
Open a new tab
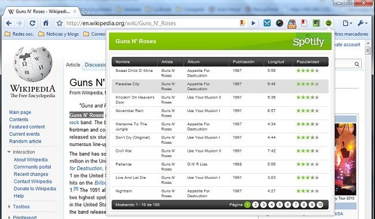[x=85, y=11]
